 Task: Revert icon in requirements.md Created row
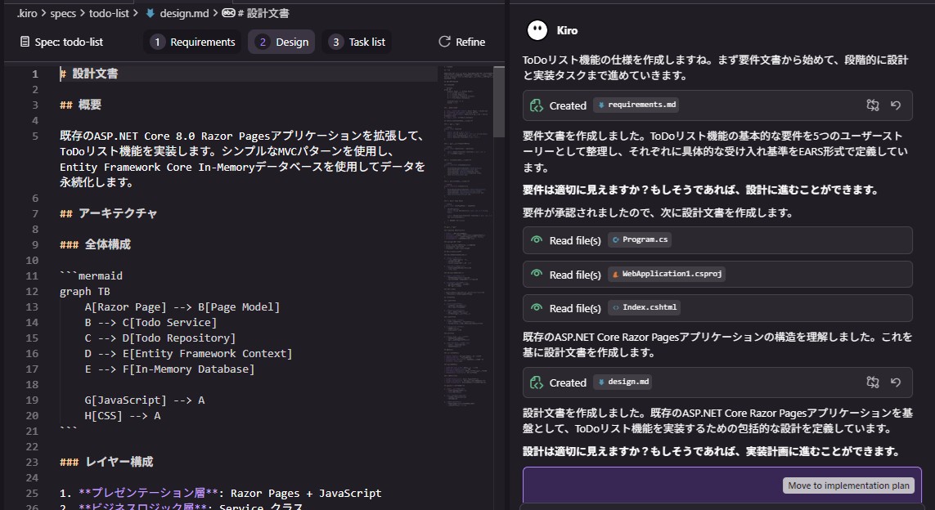point(896,105)
